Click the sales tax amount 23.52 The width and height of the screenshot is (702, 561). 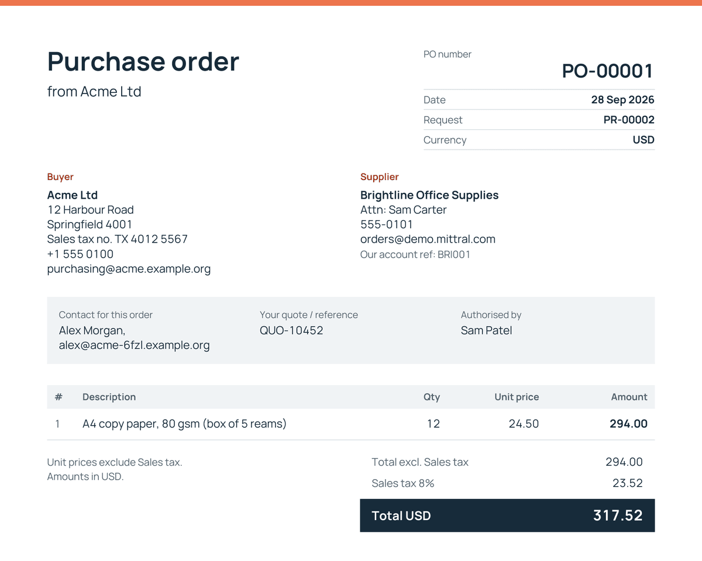628,483
